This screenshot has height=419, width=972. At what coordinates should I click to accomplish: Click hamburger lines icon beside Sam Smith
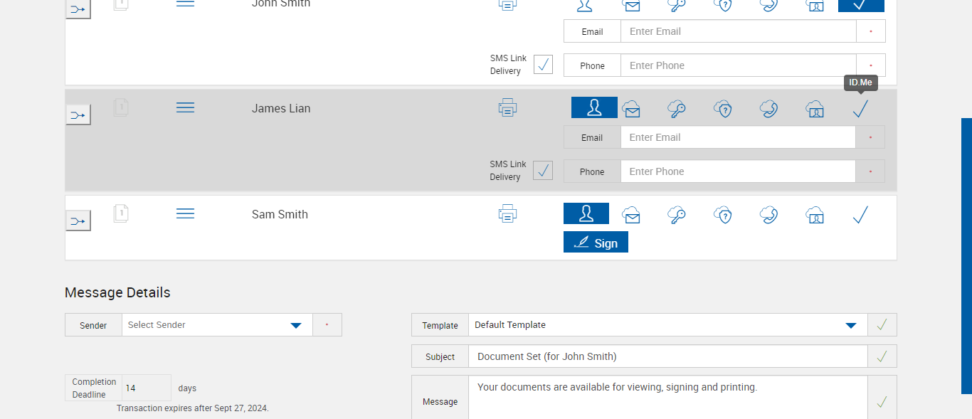click(185, 213)
